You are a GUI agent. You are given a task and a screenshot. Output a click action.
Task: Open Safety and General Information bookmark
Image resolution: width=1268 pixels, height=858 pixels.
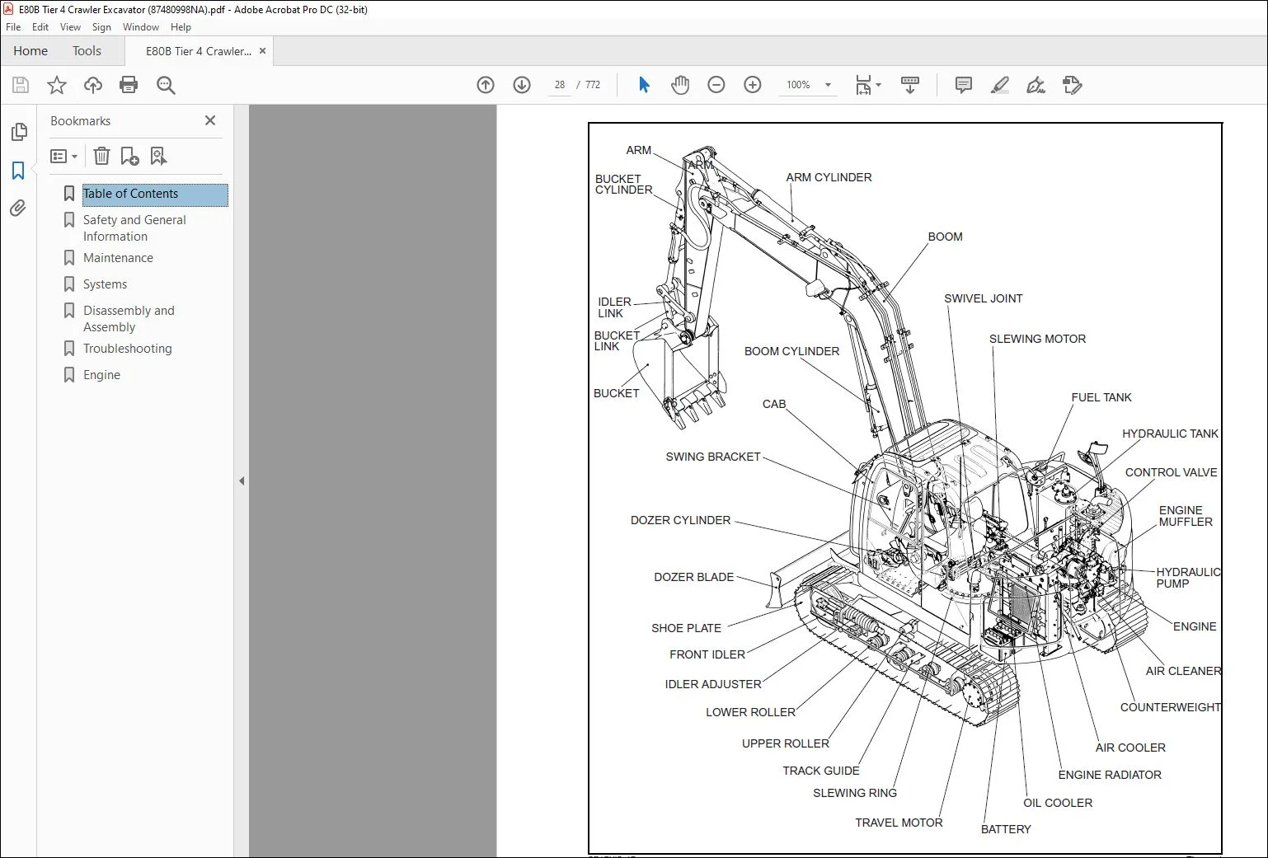pyautogui.click(x=134, y=228)
